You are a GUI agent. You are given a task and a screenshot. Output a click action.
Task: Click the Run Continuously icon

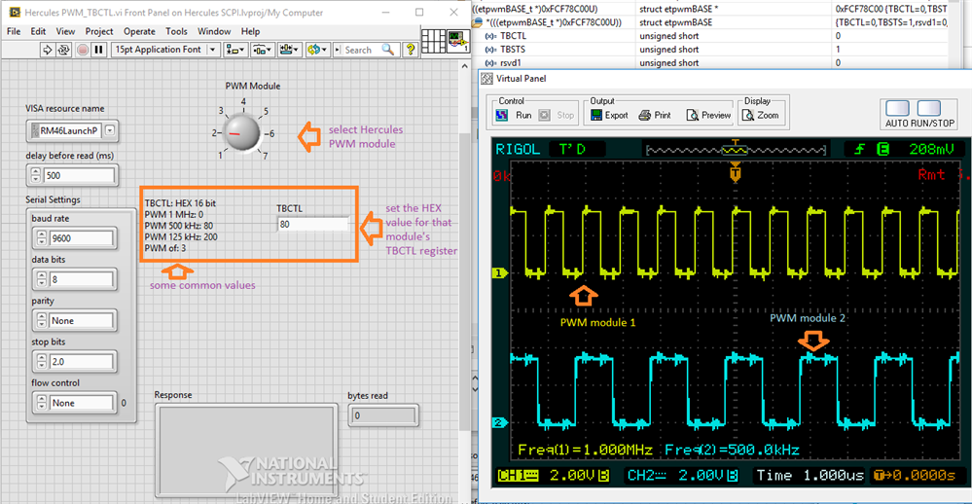[61, 49]
